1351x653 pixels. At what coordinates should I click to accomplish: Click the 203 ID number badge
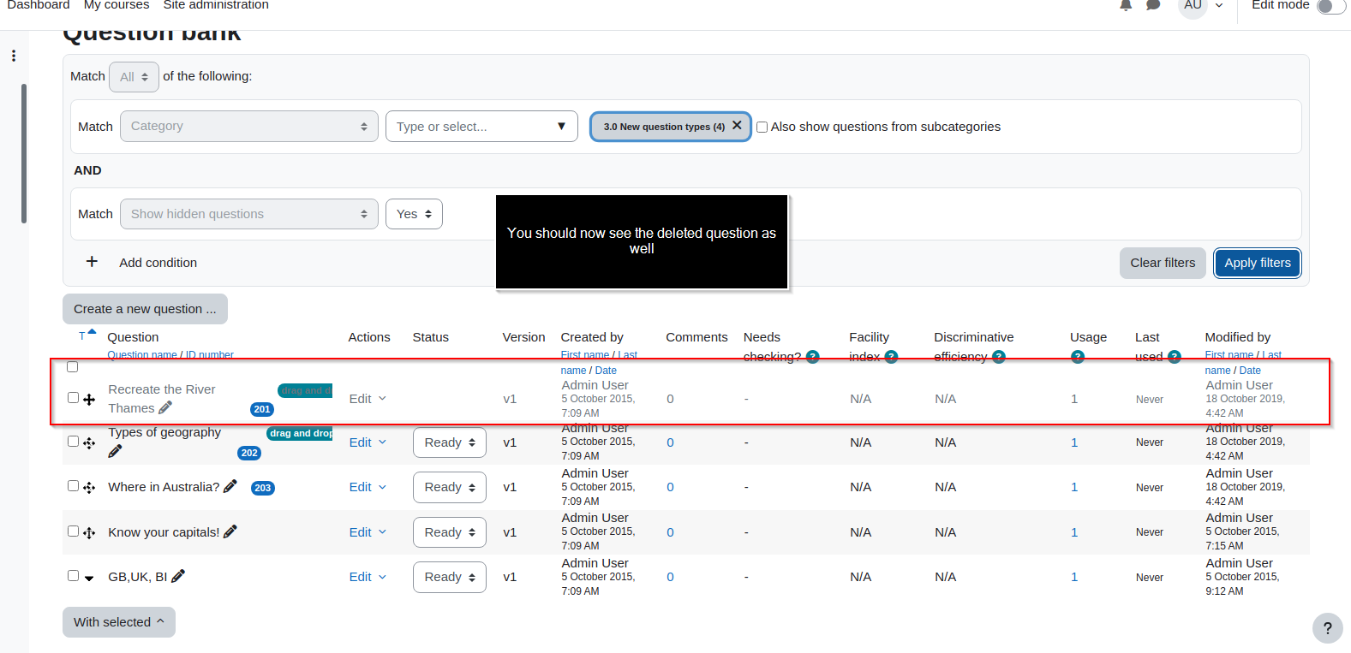point(263,488)
